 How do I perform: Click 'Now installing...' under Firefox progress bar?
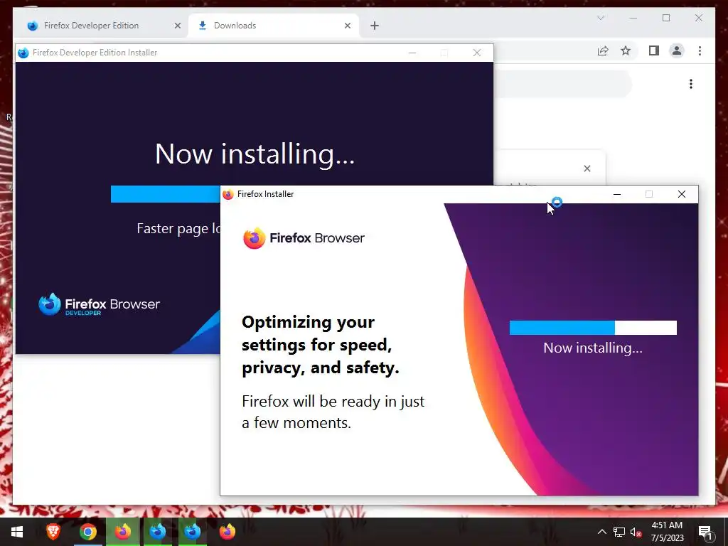[593, 348]
